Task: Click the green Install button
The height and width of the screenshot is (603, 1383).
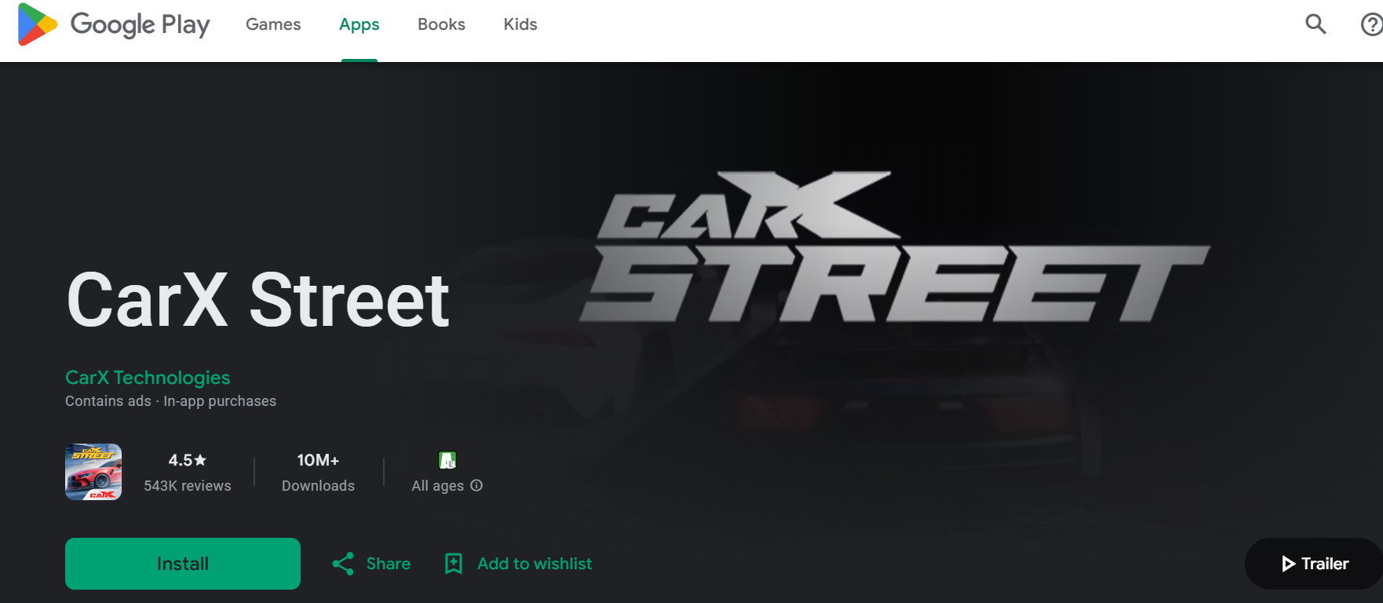Action: coord(183,564)
